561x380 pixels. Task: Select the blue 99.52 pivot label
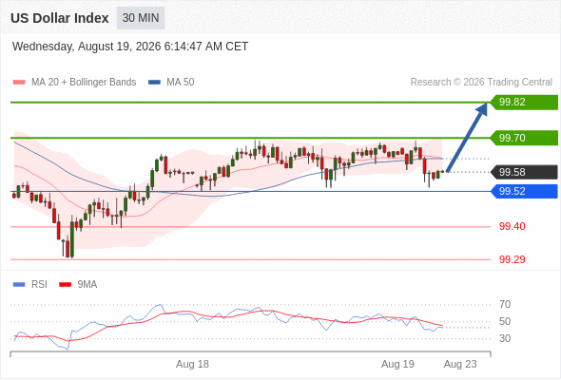[524, 191]
